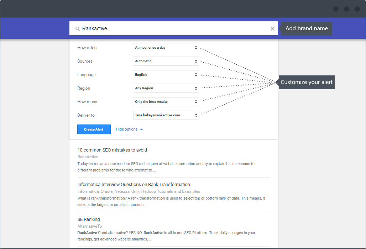
Task: Expand the Any Region dropdown
Action: (166, 88)
